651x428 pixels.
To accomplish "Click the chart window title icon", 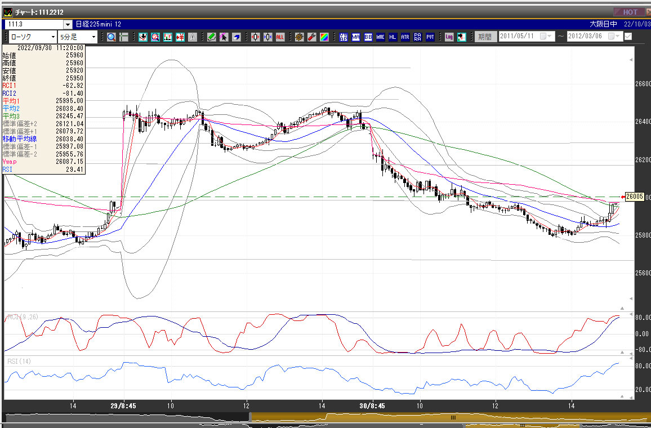I will point(8,12).
